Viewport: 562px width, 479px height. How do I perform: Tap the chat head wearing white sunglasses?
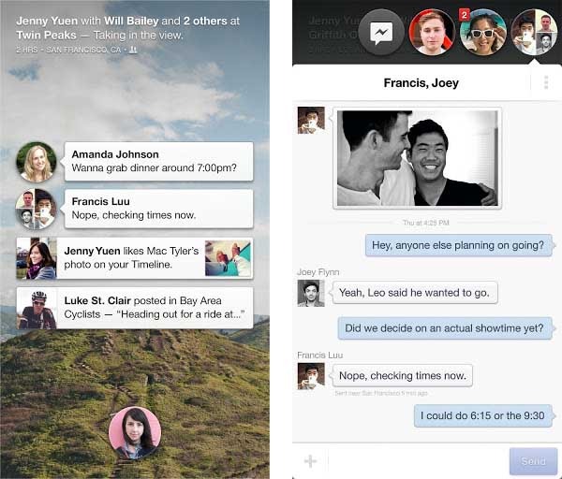tap(483, 33)
